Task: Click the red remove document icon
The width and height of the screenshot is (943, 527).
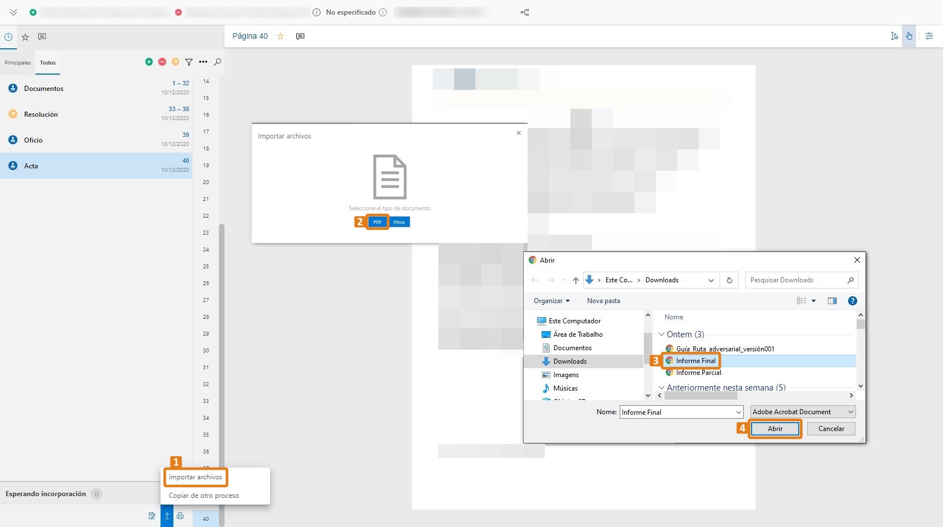Action: [162, 62]
